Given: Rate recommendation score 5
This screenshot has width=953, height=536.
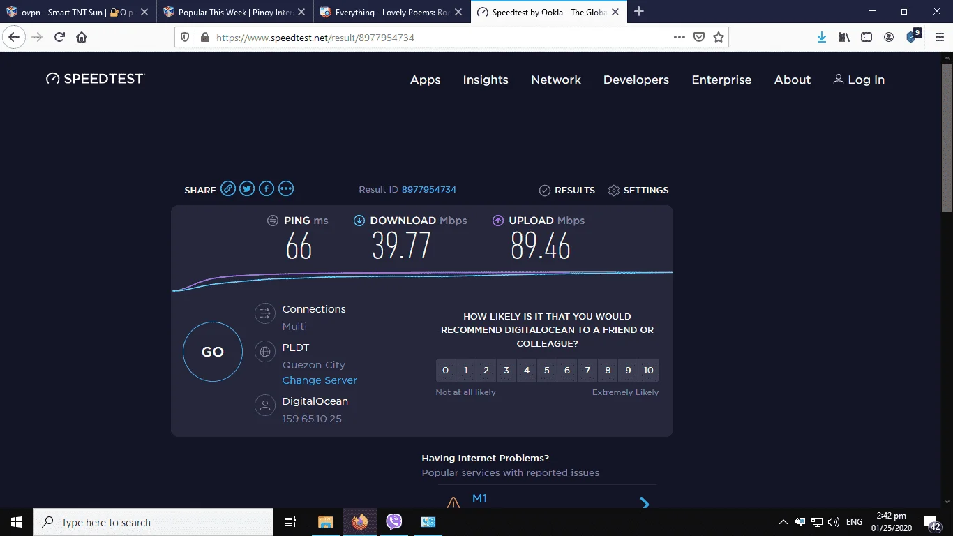Looking at the screenshot, I should pos(547,371).
